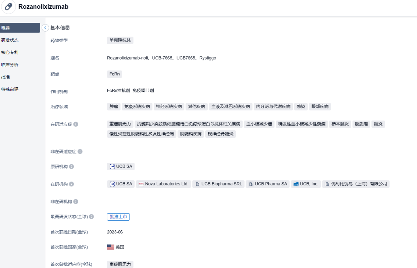Open the 单克隆抗体 drug type tag
417x268 pixels.
coord(120,40)
